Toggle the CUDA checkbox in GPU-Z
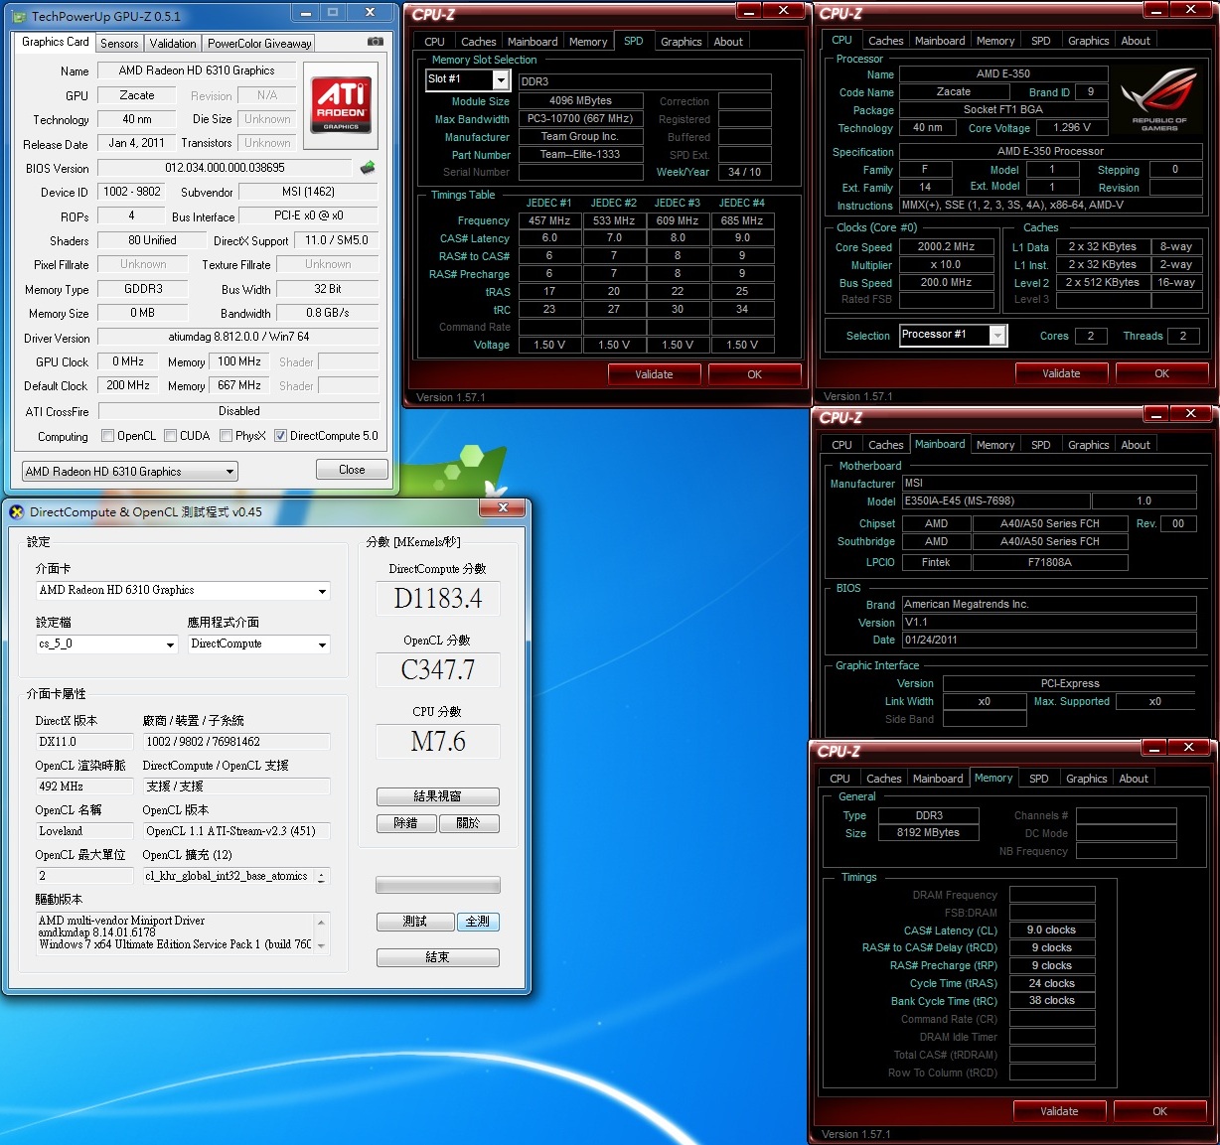 pos(171,436)
